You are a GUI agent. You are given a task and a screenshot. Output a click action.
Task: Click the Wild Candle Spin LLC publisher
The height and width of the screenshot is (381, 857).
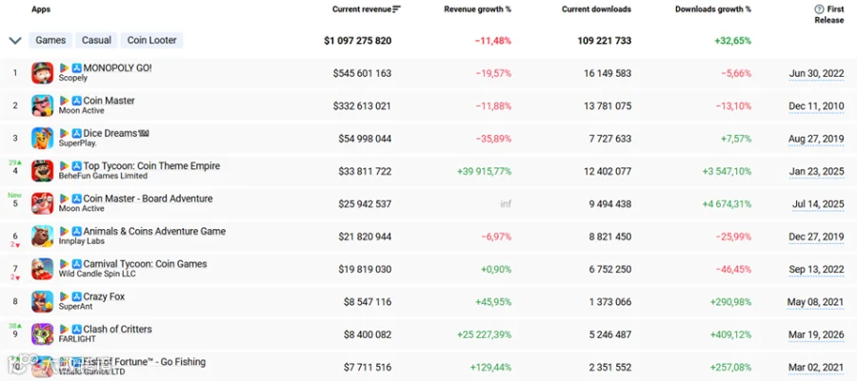pyautogui.click(x=97, y=275)
